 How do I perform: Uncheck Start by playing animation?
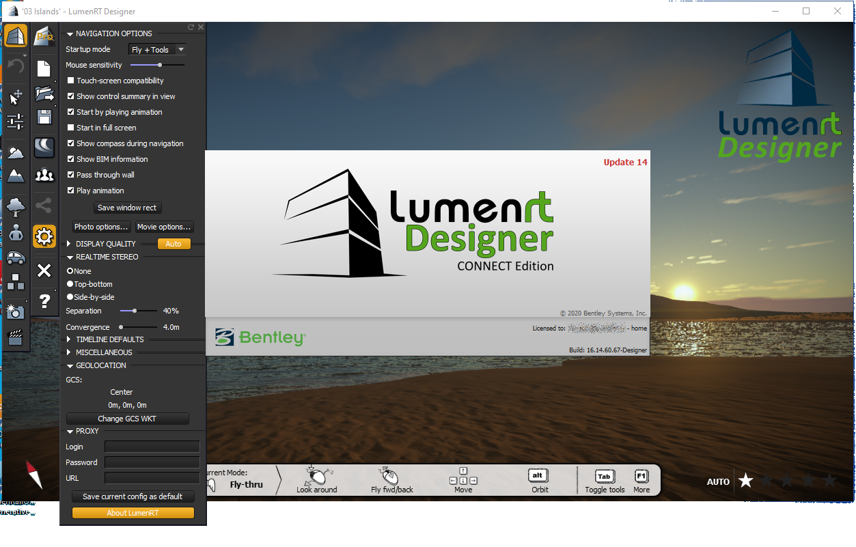70,112
